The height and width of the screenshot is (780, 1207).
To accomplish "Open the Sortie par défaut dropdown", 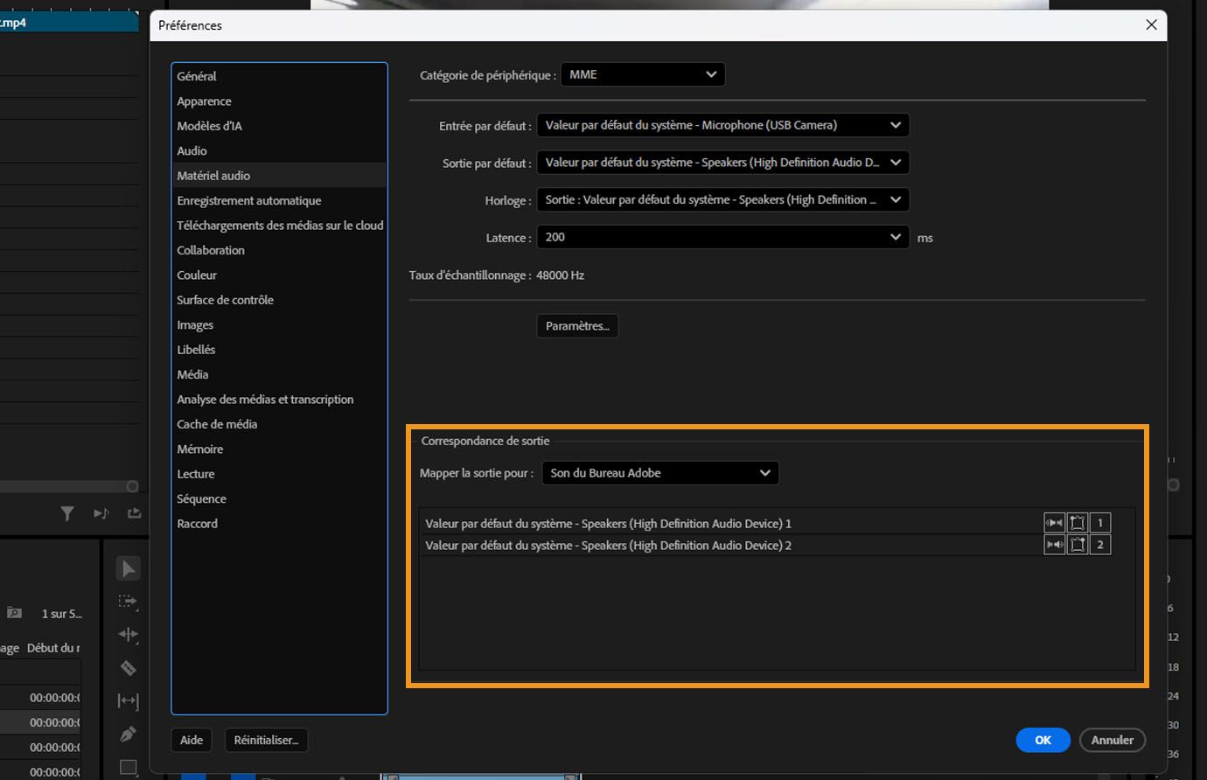I will point(722,163).
